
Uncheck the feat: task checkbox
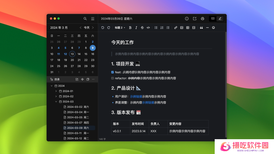(113, 72)
